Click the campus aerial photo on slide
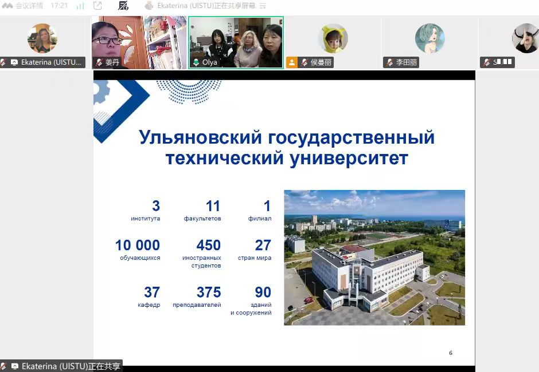The width and height of the screenshot is (539, 372). [x=374, y=258]
